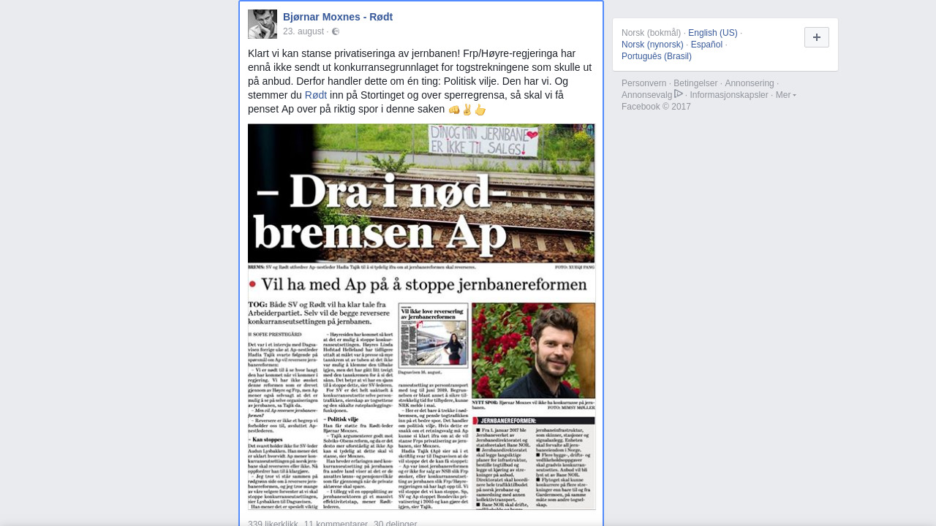Screen dimensions: 936x526
Task: Open the 11 kommentarer link
Action: pos(336,523)
